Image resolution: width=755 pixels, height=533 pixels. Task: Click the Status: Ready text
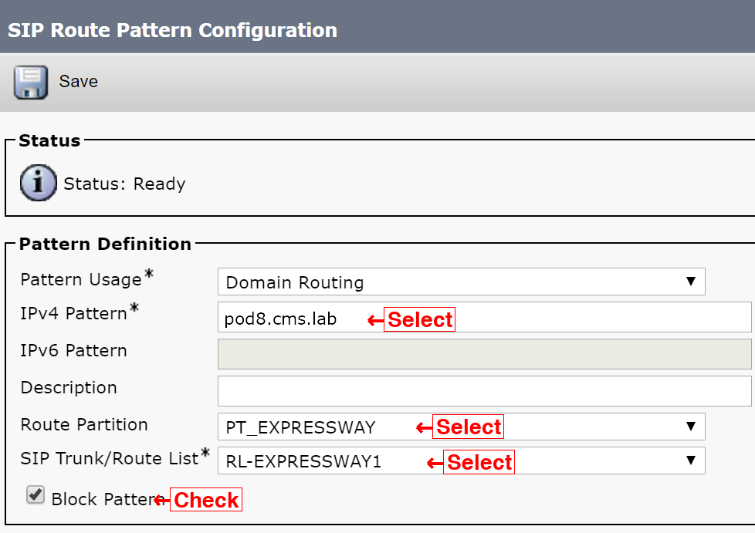125,184
